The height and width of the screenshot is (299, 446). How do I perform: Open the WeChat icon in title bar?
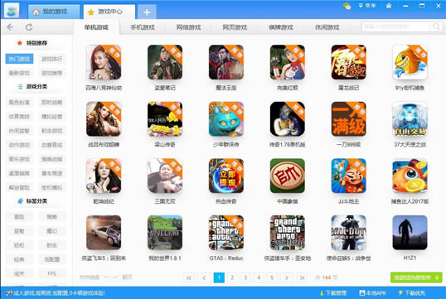tap(347, 6)
